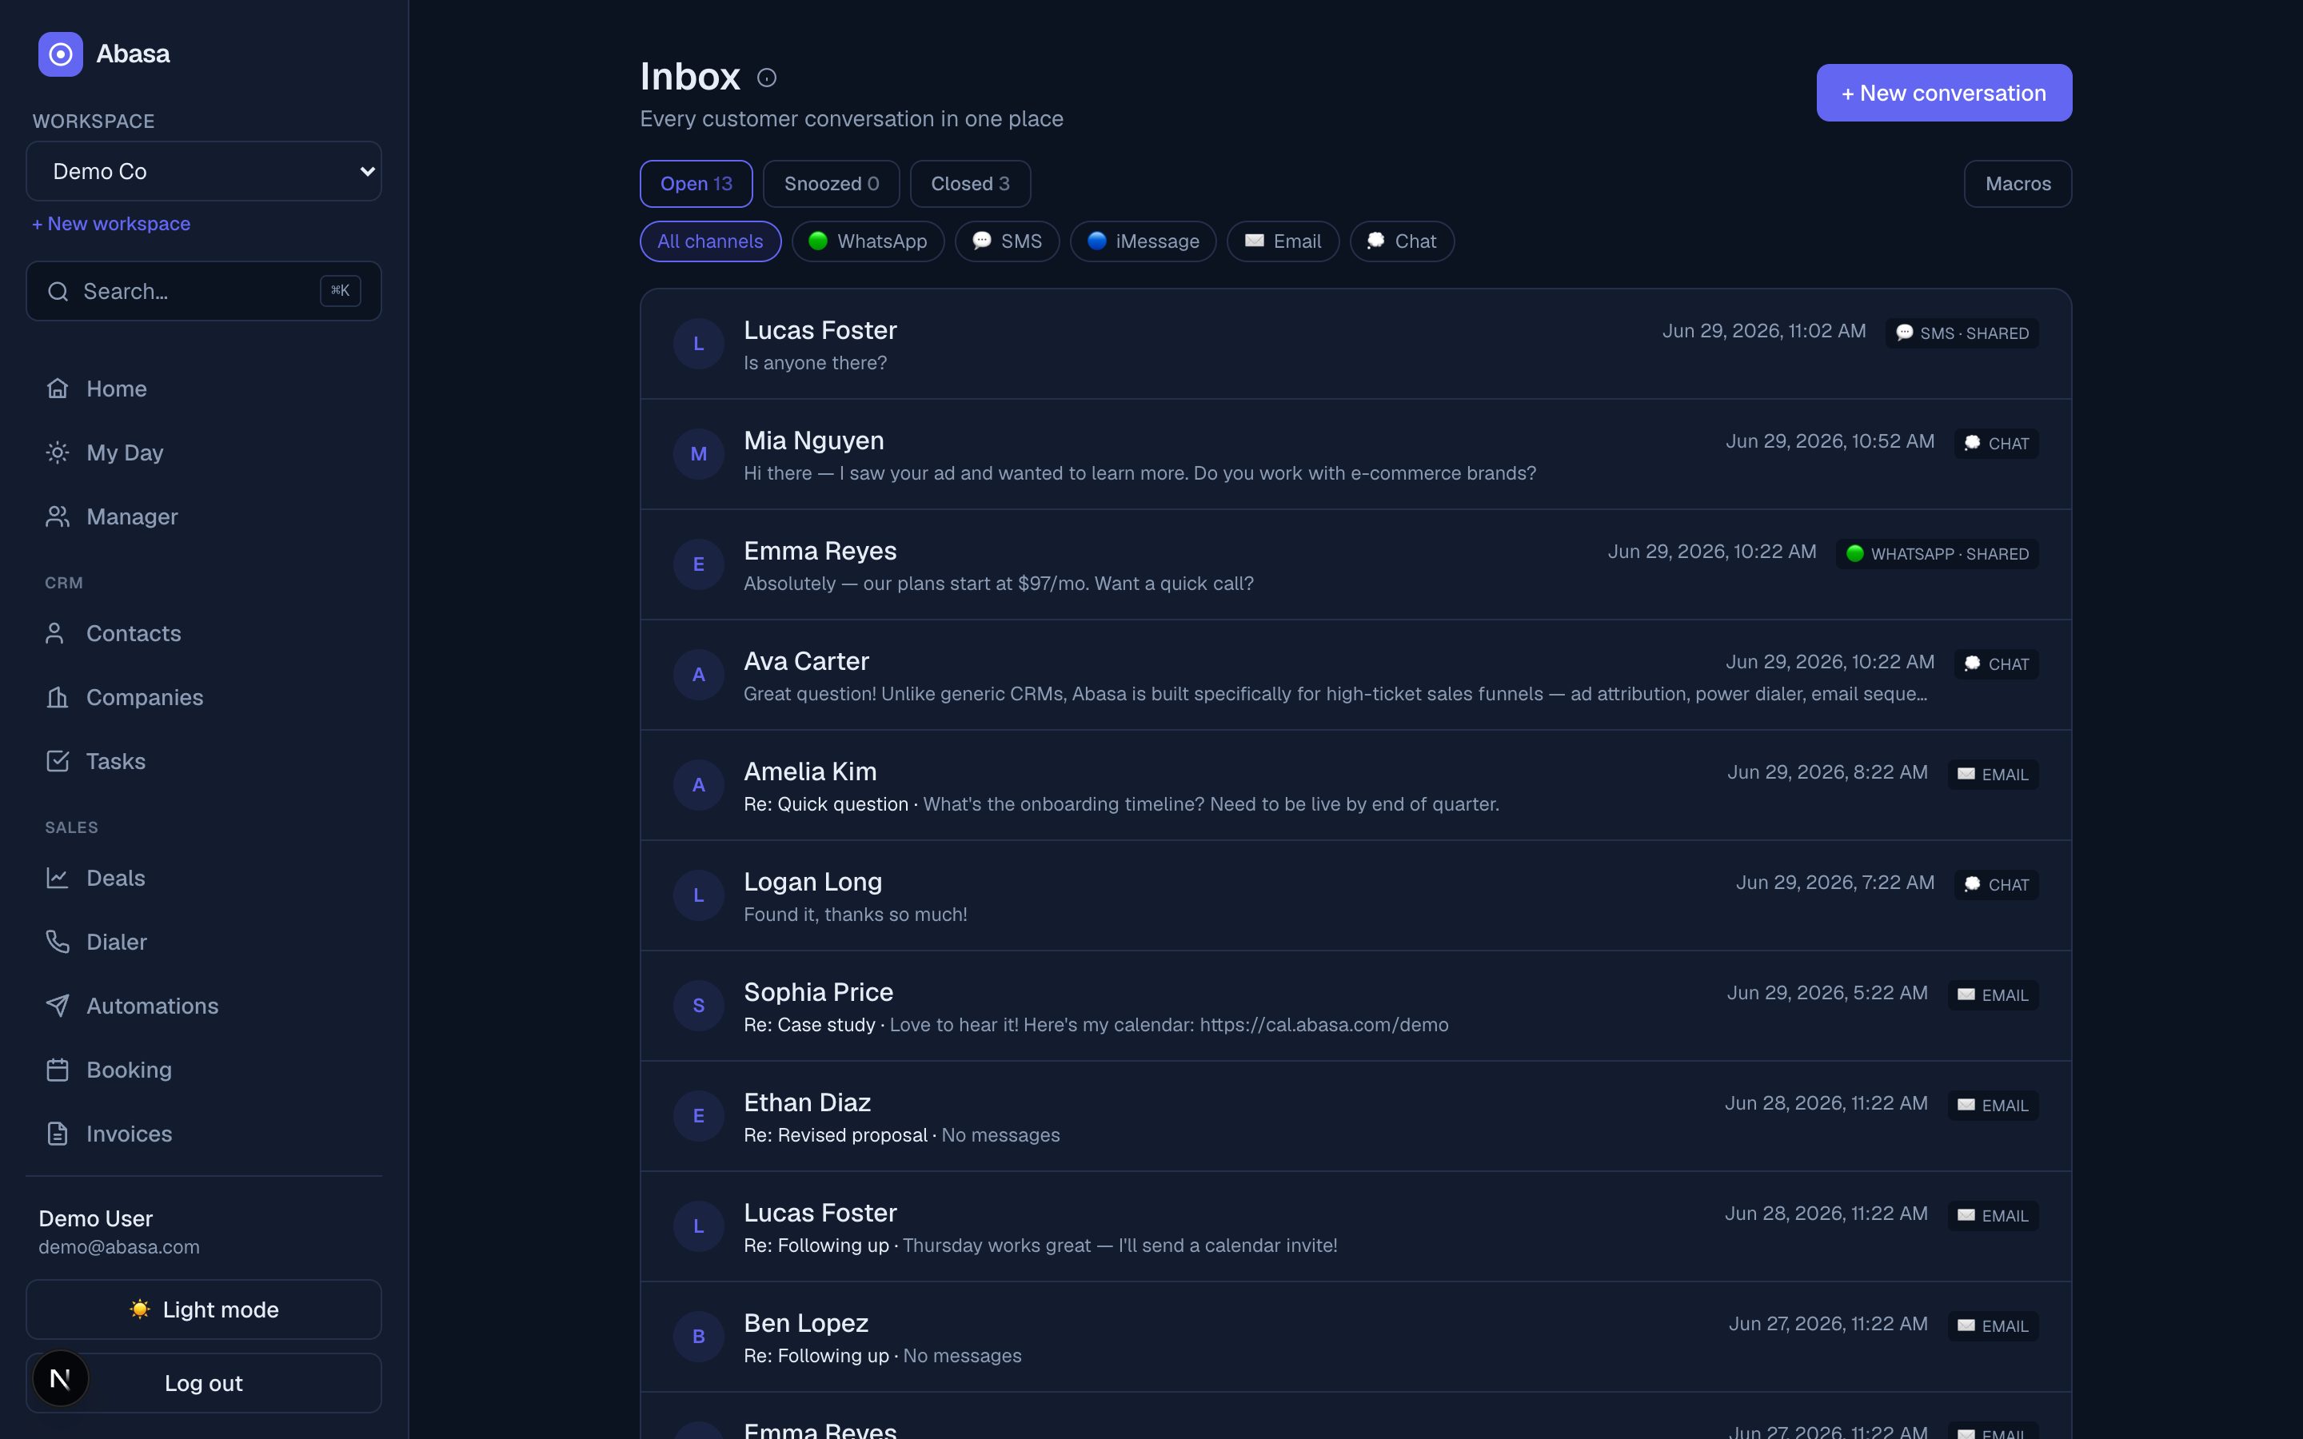This screenshot has width=2303, height=1439.
Task: Click Logan Long's CHAT badge
Action: [1997, 885]
